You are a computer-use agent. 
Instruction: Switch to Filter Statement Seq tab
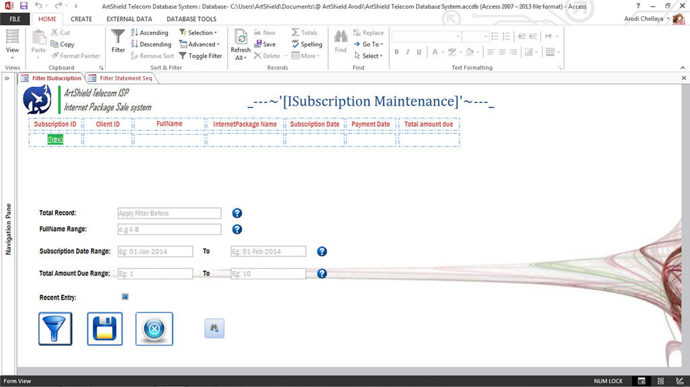(121, 78)
